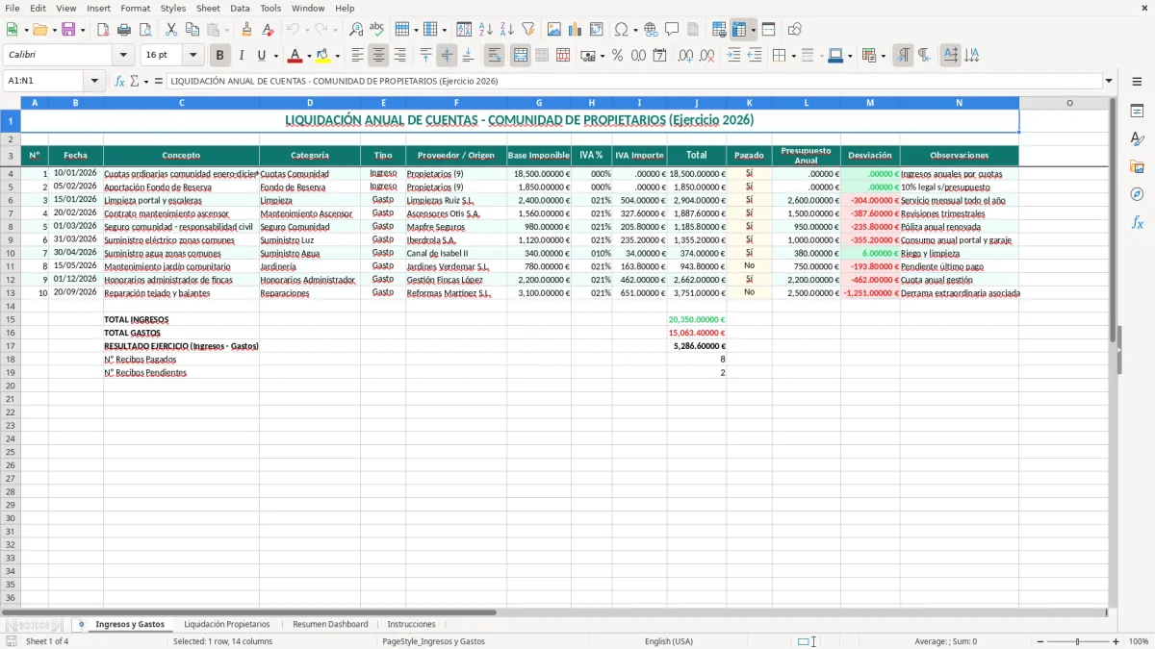The height and width of the screenshot is (649, 1155).
Task: Sort Descending icon
Action: click(x=506, y=30)
